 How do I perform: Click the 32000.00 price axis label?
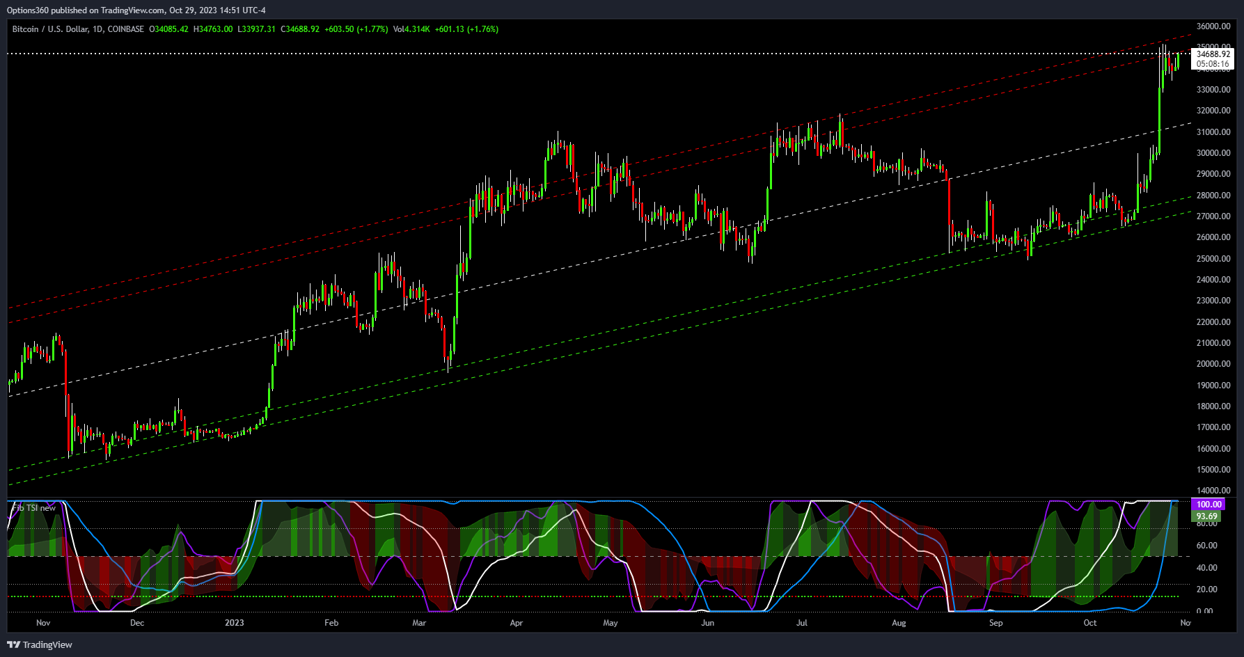(1213, 111)
